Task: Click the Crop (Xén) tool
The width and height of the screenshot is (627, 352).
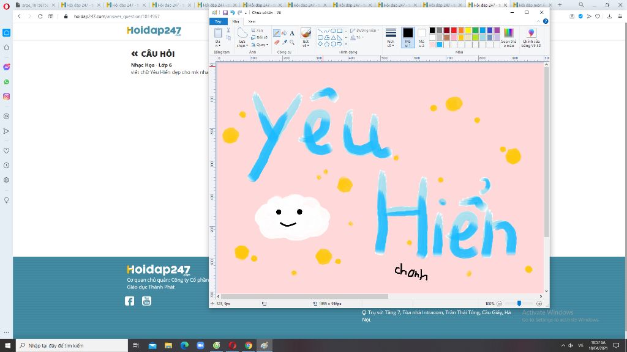Action: click(257, 31)
